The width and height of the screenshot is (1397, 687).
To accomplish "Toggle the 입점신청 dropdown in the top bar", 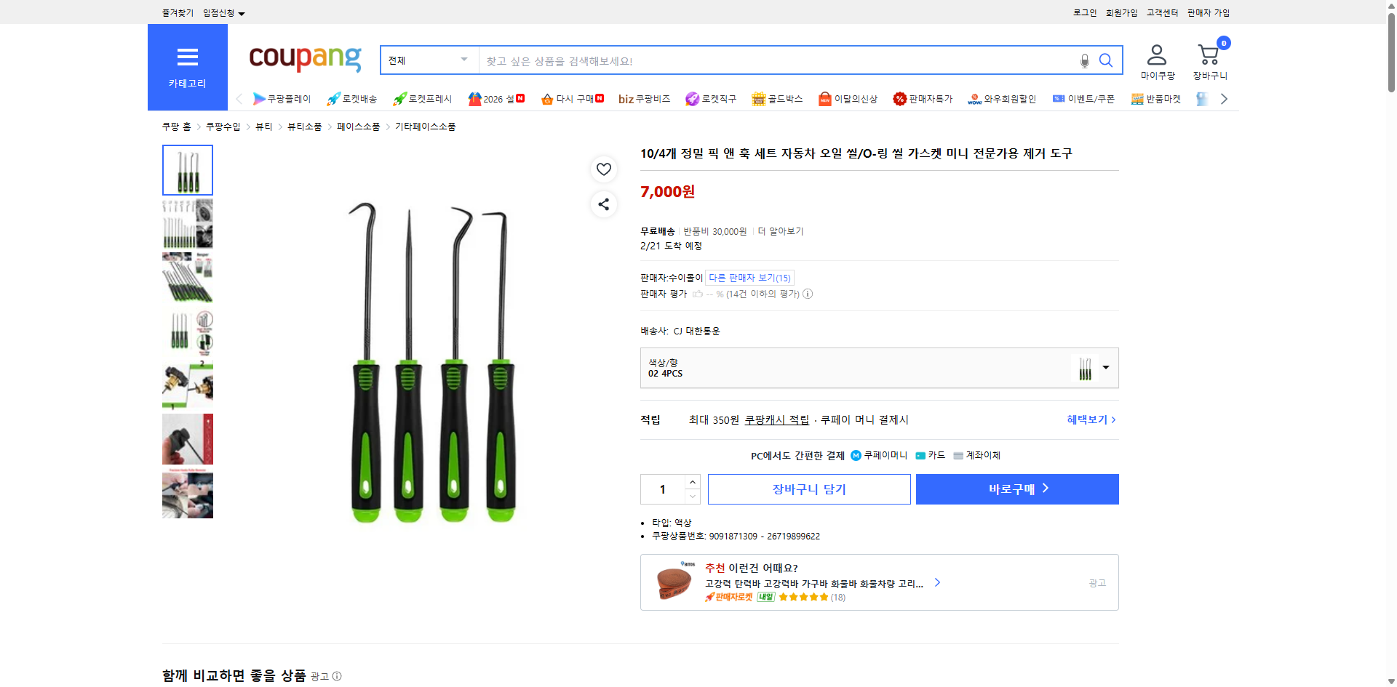I will 222,12.
